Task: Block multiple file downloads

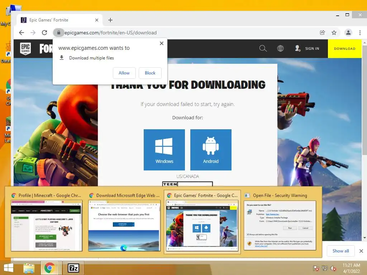Action: click(150, 73)
